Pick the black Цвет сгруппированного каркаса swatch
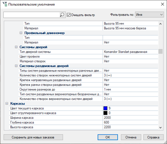 coord(105,113)
